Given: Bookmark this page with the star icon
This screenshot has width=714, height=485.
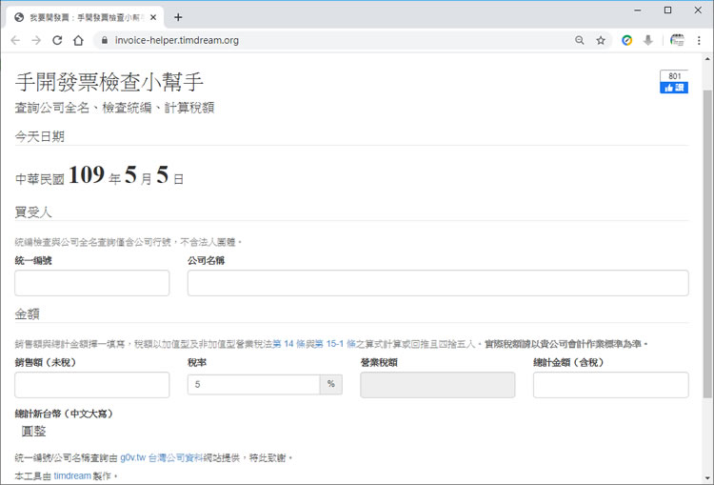Looking at the screenshot, I should pos(601,40).
